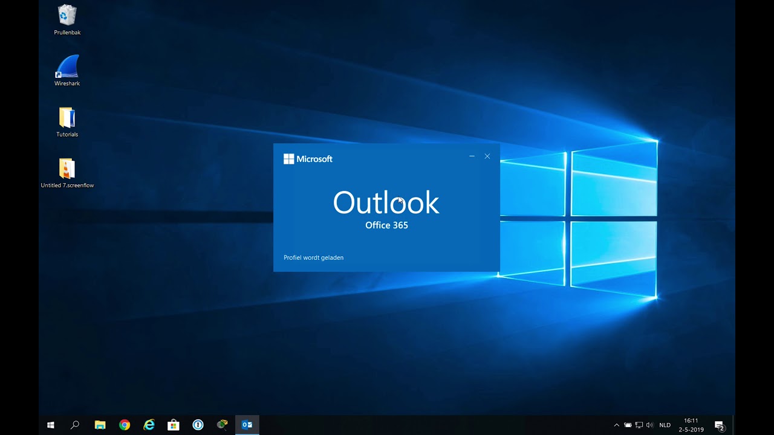The image size is (774, 435).
Task: Open the volume speaker tray icon
Action: pyautogui.click(x=650, y=425)
